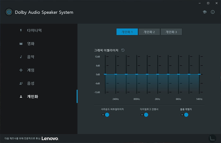Toggle 서라운드 버추얼라이저 switch

(x=105, y=115)
